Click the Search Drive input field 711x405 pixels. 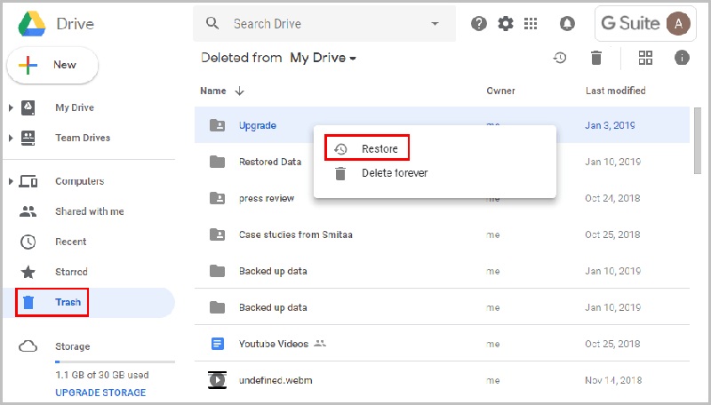[320, 24]
